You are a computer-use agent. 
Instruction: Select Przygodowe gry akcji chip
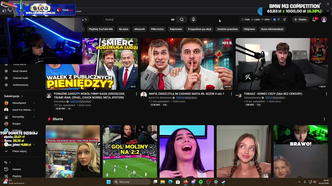pyautogui.click(x=199, y=29)
